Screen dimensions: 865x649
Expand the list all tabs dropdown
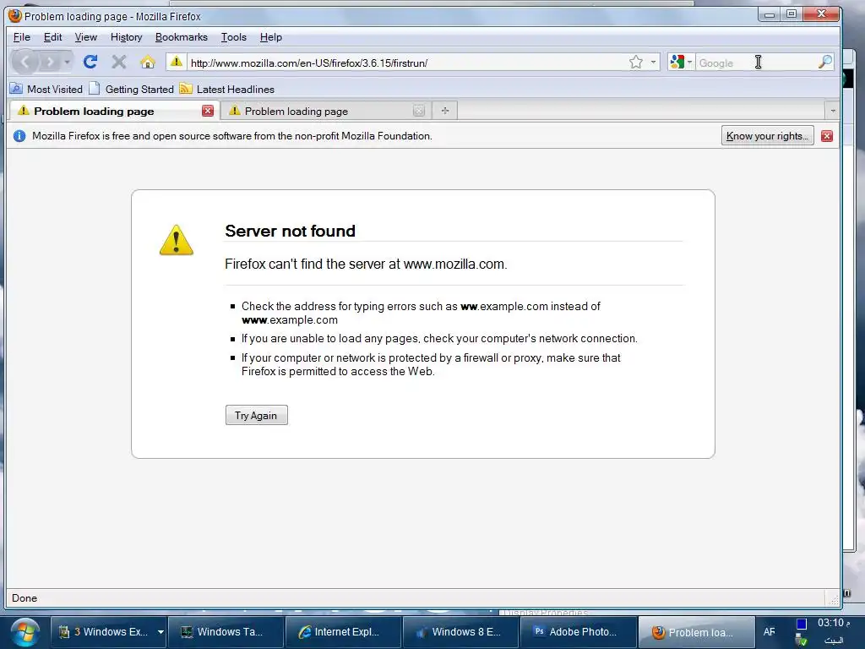pyautogui.click(x=832, y=111)
